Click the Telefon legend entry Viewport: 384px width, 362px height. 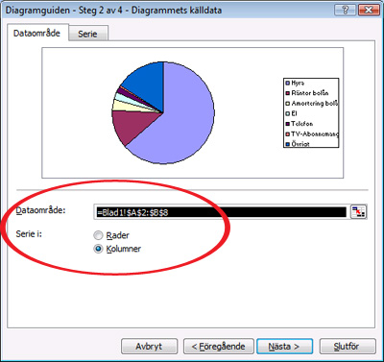click(300, 124)
